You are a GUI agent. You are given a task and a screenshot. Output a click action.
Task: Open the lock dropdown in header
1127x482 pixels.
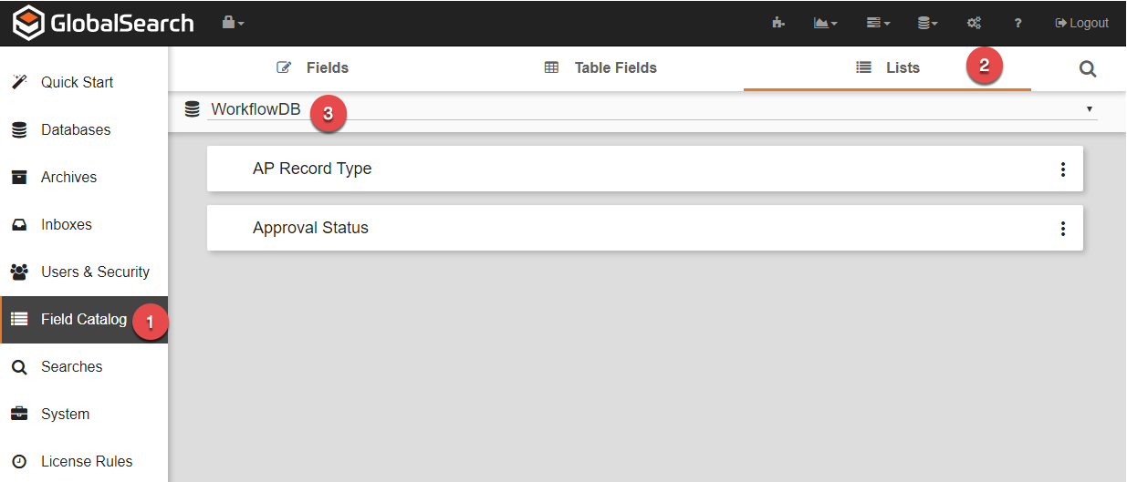pyautogui.click(x=233, y=23)
